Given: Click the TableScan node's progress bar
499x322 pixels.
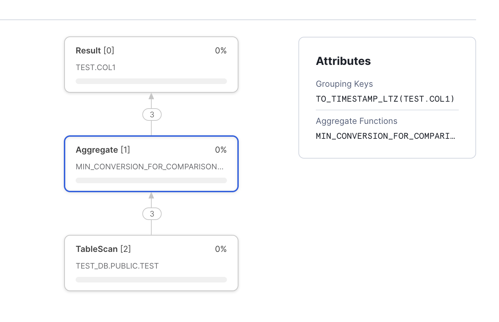Looking at the screenshot, I should 151,280.
